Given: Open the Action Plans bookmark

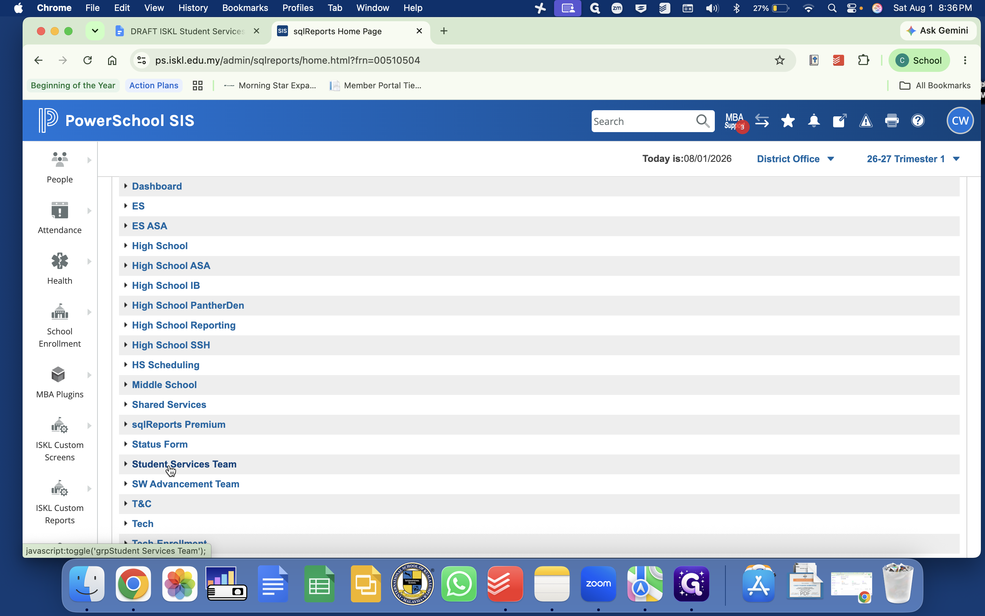Looking at the screenshot, I should (x=154, y=85).
